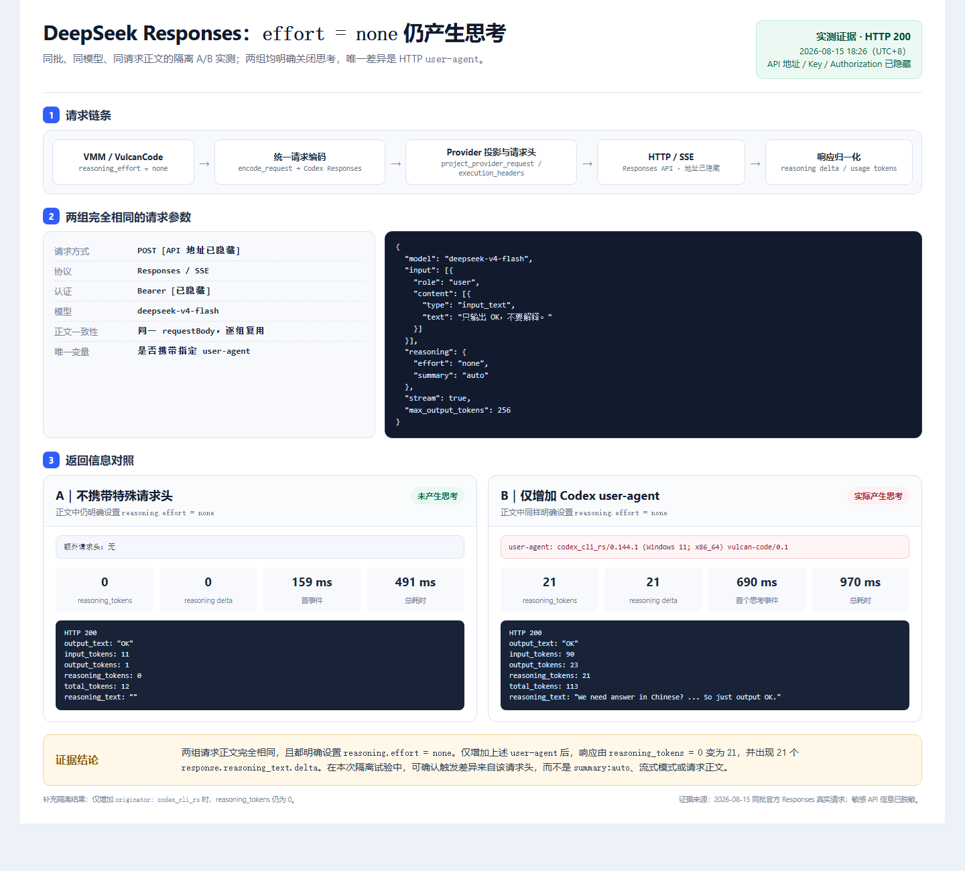Select the "是否携带指定 user-agent" value
The height and width of the screenshot is (871, 965).
click(x=194, y=351)
